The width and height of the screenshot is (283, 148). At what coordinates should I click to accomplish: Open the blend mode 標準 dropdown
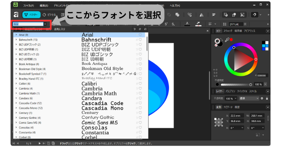[249, 99]
